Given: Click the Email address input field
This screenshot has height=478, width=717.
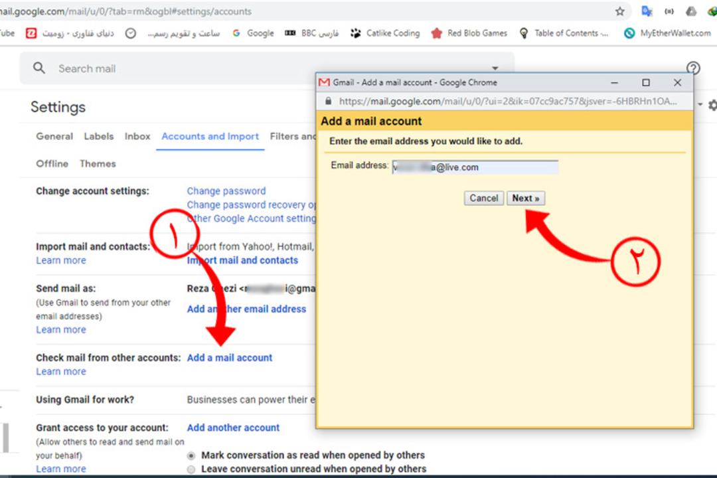Looking at the screenshot, I should pos(475,167).
